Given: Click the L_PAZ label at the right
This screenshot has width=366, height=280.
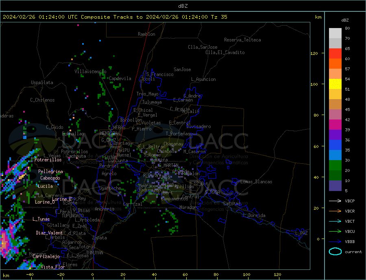Looking at the screenshot, I should tap(301, 233).
